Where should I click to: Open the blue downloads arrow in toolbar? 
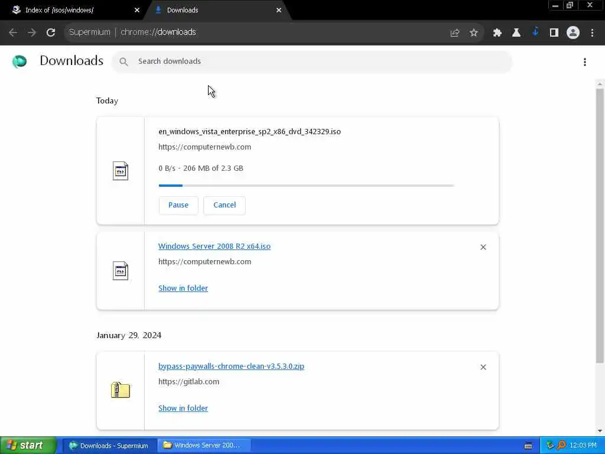coord(535,32)
